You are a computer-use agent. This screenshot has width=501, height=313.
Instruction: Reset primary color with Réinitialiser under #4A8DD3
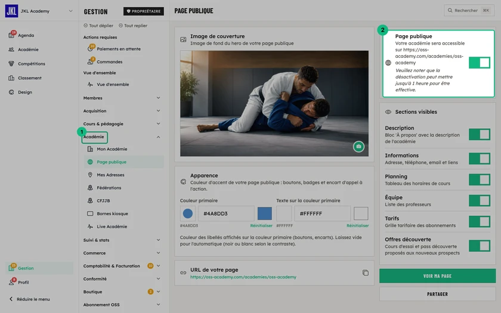[261, 225]
